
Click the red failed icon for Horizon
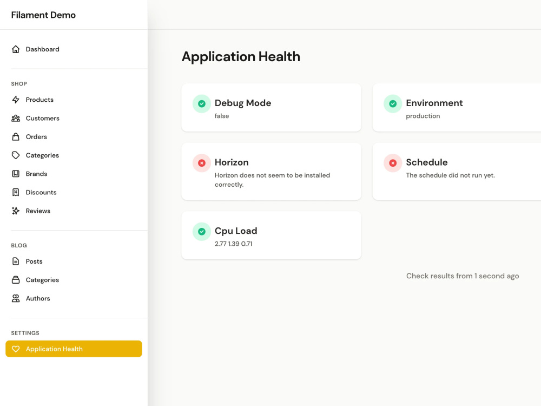pos(201,163)
